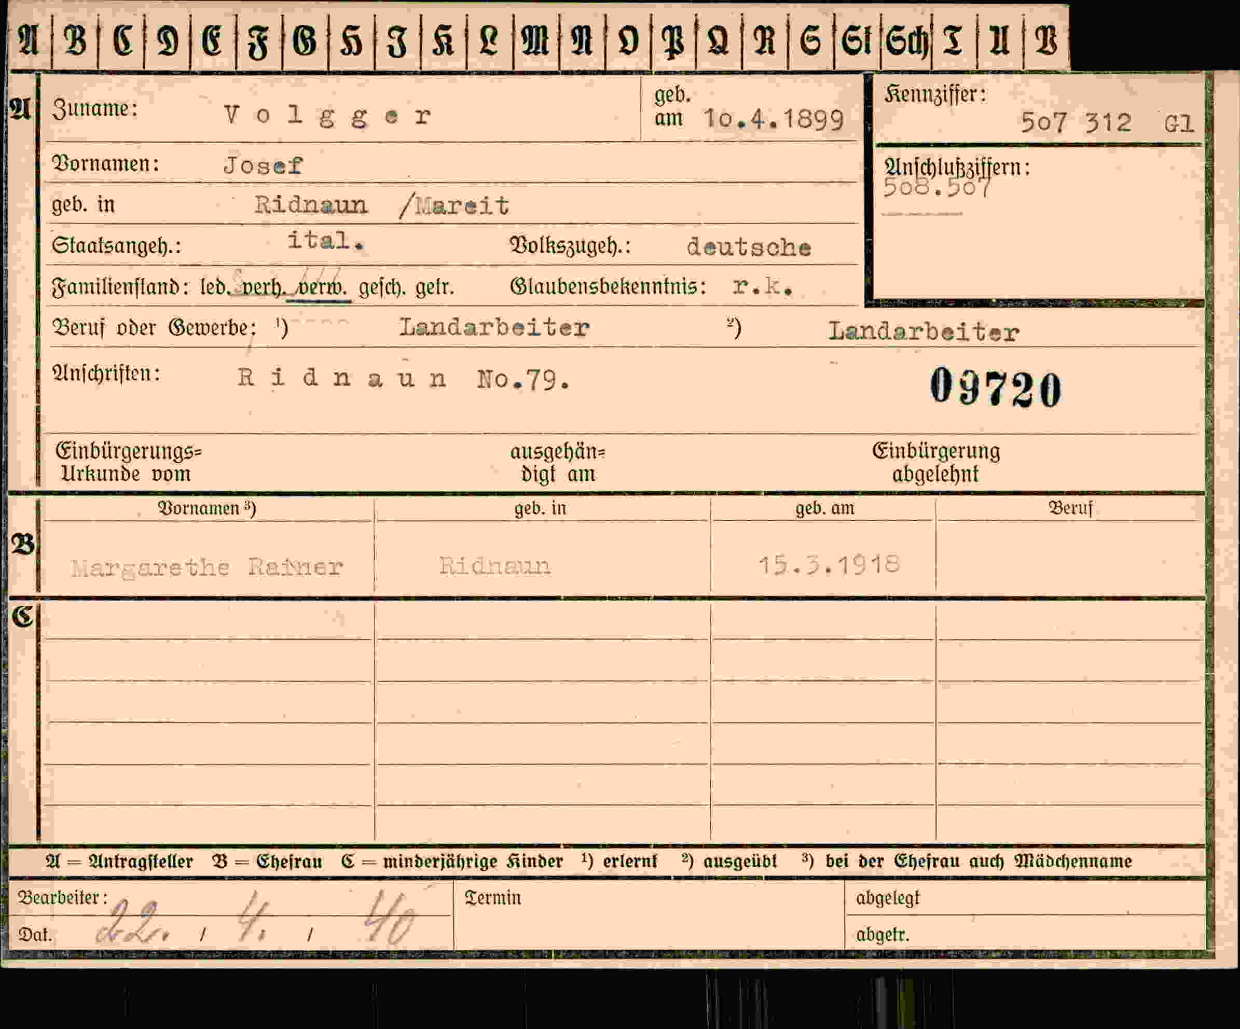Select marital status option "getr."

coord(435,287)
